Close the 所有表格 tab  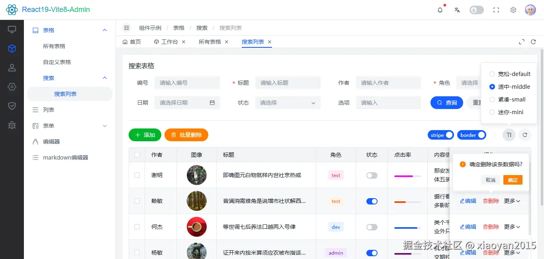point(227,42)
